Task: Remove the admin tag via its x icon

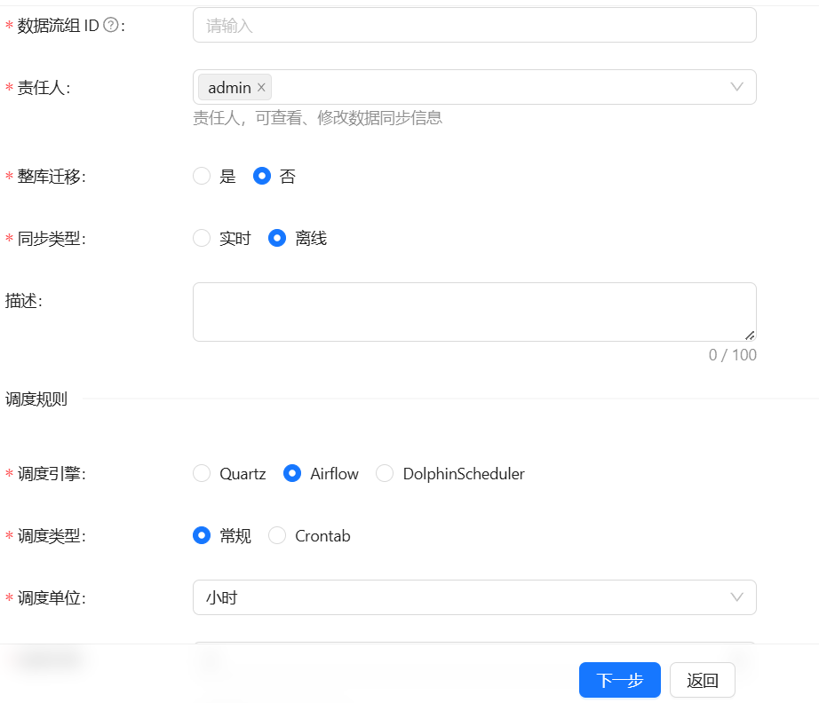Action: 261,87
